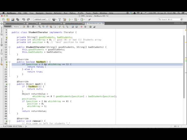Click the Comment lines icon

click(x=91, y=27)
